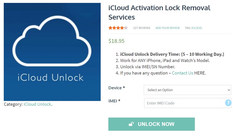Click the iCloud Unlock text in image
This screenshot has width=235, height=138.
pos(51,77)
